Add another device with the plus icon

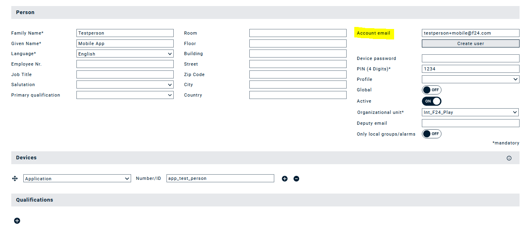click(285, 179)
